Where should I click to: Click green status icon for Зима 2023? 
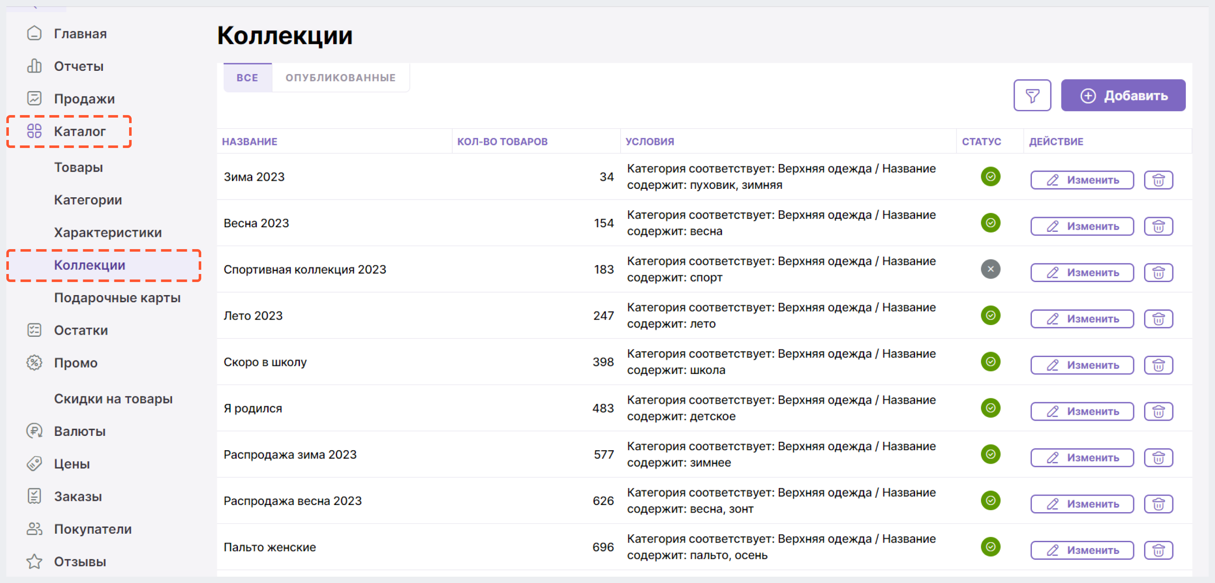991,177
